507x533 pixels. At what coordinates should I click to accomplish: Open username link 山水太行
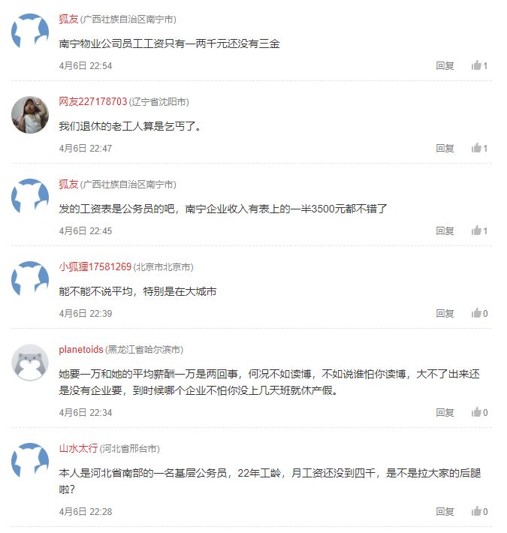[x=78, y=448]
